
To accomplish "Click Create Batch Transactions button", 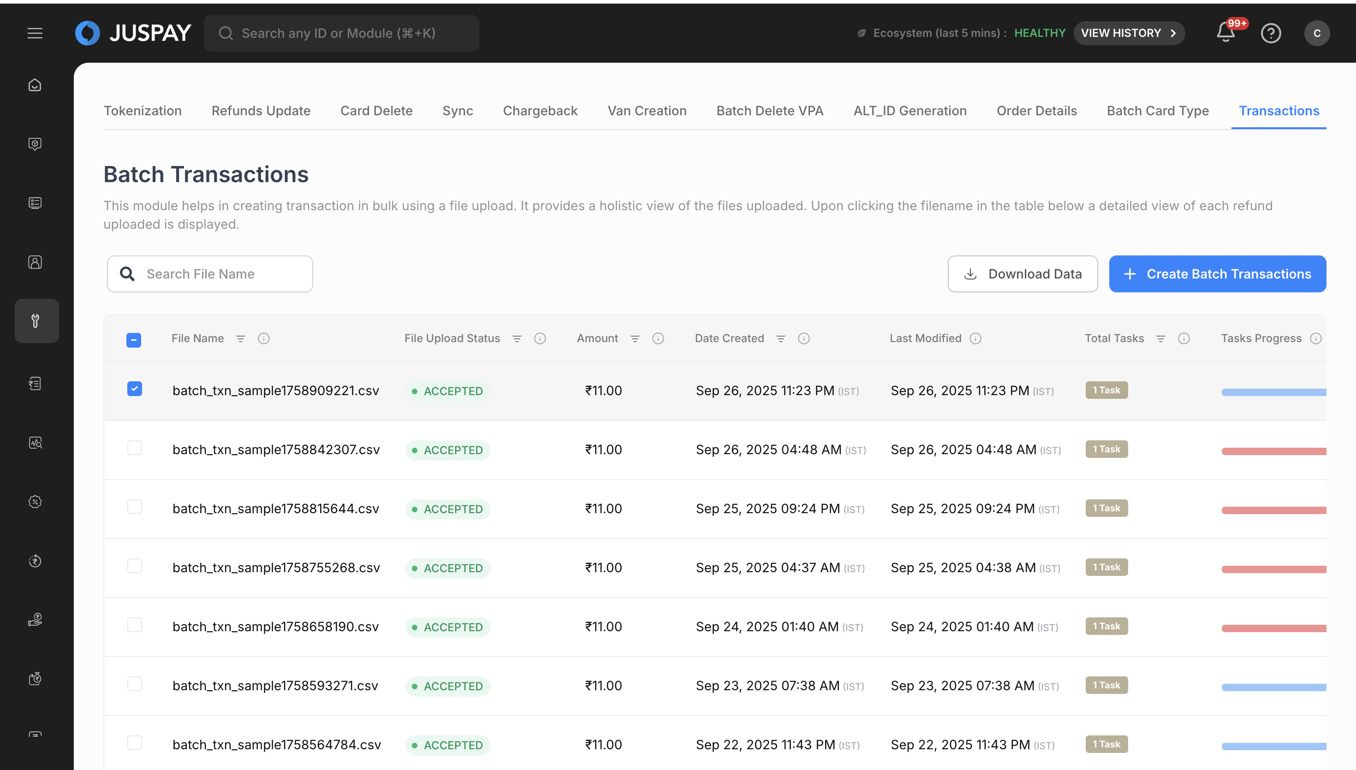I will coord(1217,274).
